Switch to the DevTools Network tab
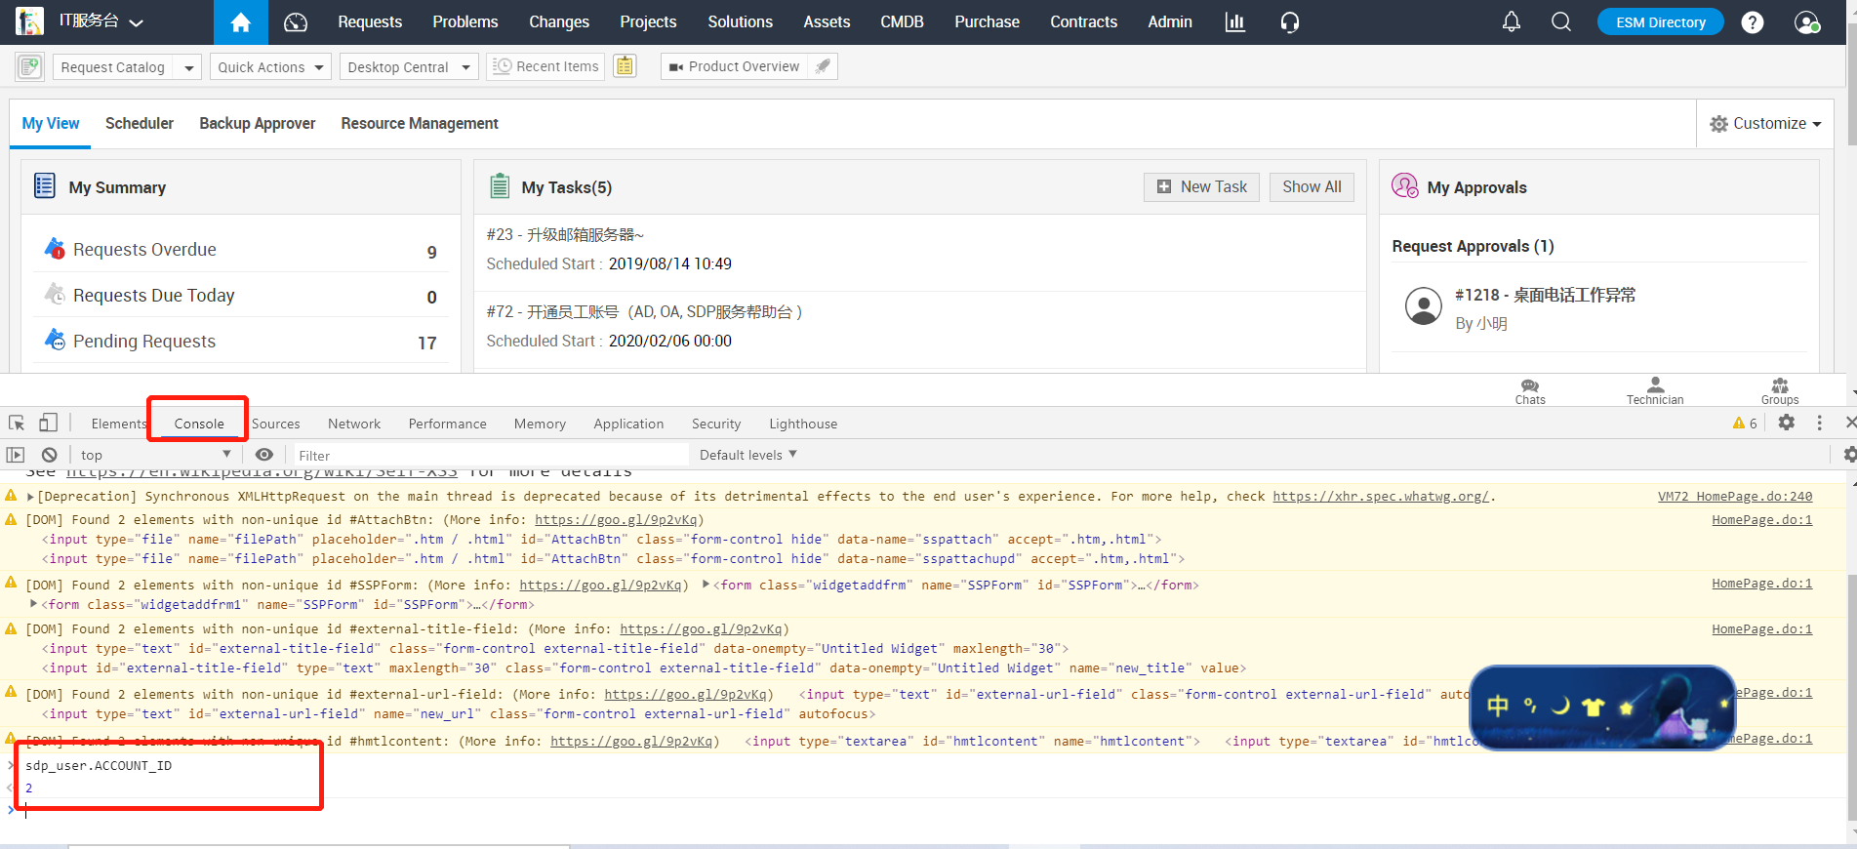The image size is (1857, 849). point(354,424)
